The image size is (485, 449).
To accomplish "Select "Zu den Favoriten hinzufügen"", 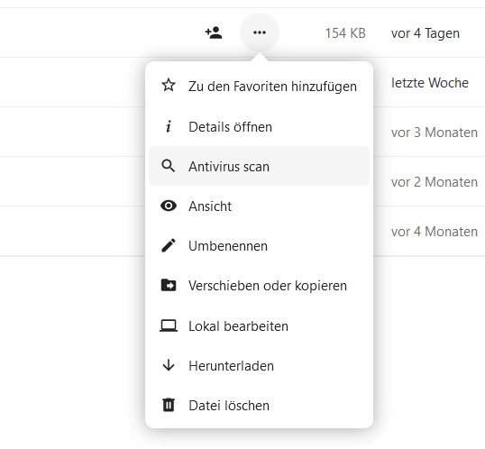I will pos(260,86).
